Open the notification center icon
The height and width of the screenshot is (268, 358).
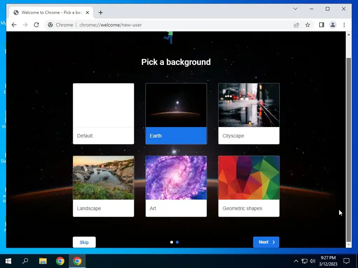pyautogui.click(x=346, y=261)
